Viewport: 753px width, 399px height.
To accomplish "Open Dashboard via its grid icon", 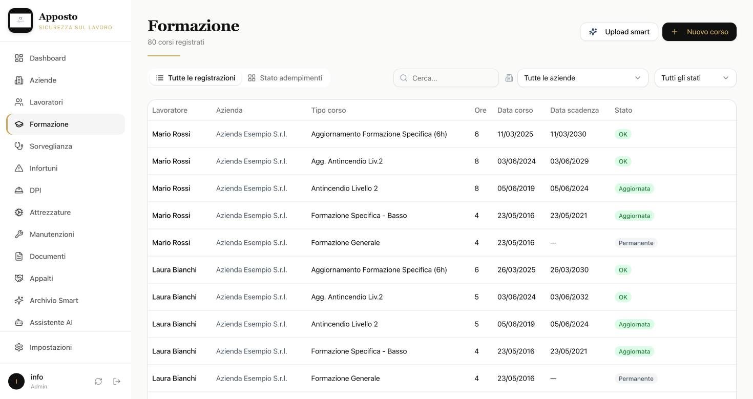I will point(19,58).
